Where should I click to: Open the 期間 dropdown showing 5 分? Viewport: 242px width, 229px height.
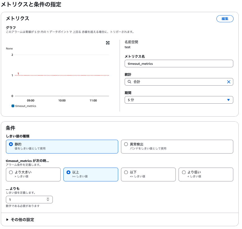tap(179, 100)
